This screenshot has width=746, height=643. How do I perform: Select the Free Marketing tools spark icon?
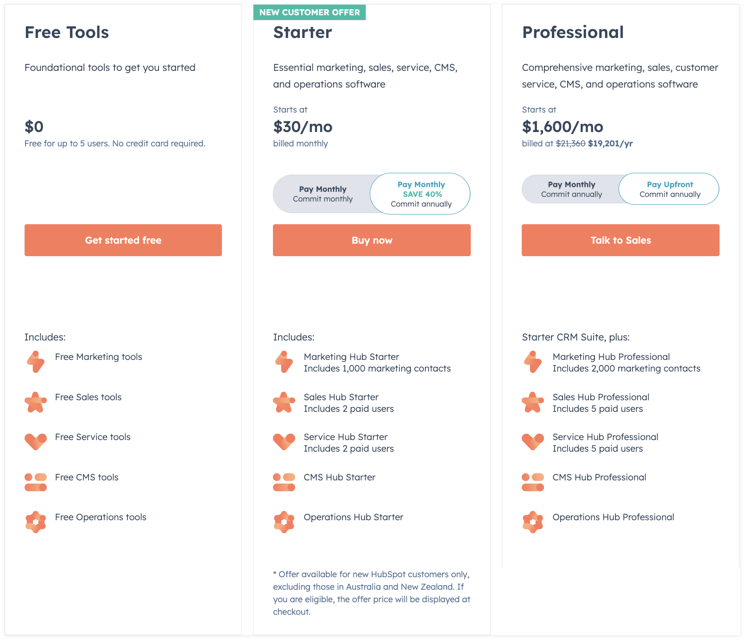(36, 362)
